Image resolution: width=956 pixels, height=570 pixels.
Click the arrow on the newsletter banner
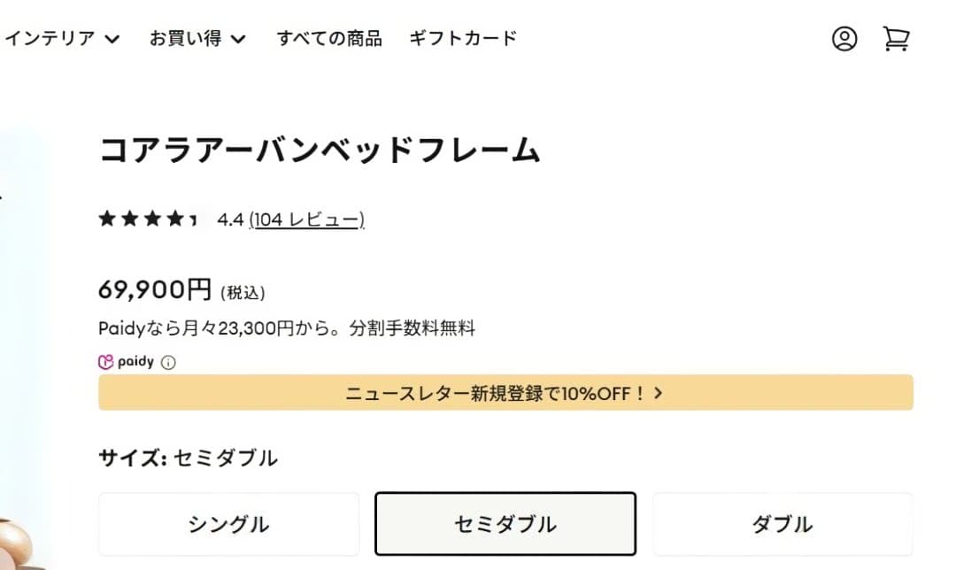point(658,393)
